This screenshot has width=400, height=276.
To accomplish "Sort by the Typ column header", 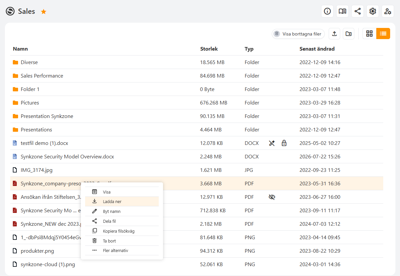I will (x=249, y=49).
